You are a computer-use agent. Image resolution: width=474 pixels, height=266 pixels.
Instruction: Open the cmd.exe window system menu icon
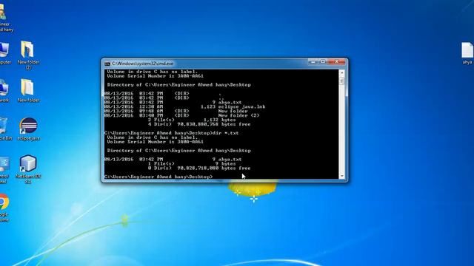(x=107, y=64)
